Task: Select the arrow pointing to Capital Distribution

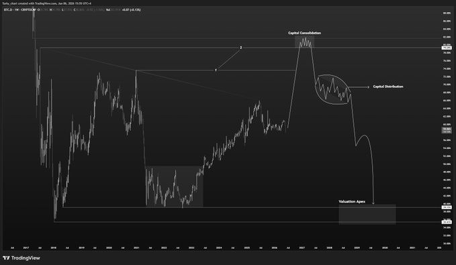Action: [x=359, y=87]
